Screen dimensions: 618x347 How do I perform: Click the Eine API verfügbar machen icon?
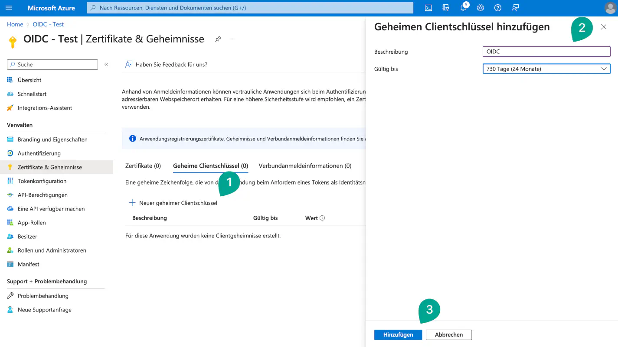tap(10, 209)
